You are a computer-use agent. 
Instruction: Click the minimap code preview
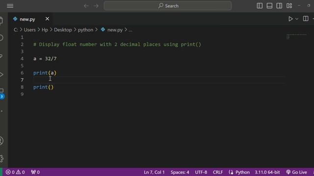296,37
